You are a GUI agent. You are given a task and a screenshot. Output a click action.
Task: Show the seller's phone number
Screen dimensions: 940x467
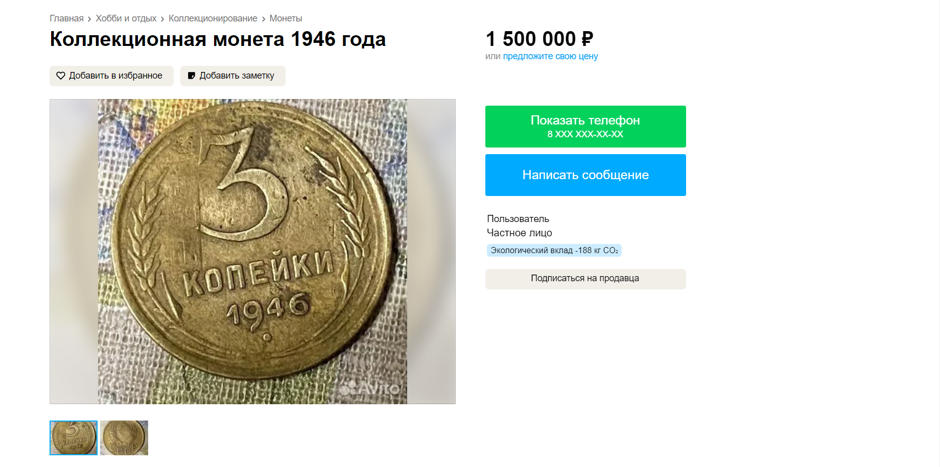(585, 127)
